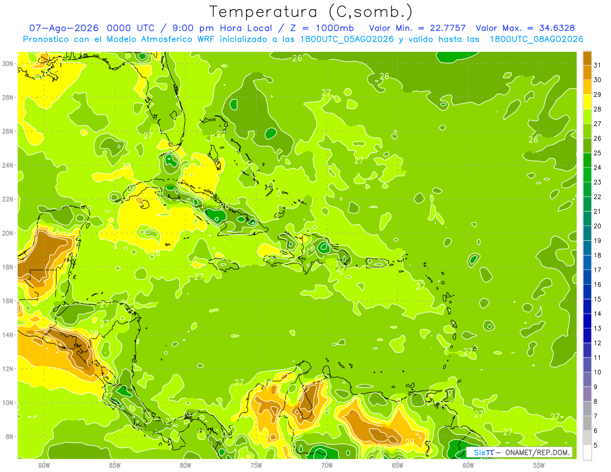Pick the purple swatch between 9 and 10
Screen dimensions: 611x472
[x=587, y=379]
